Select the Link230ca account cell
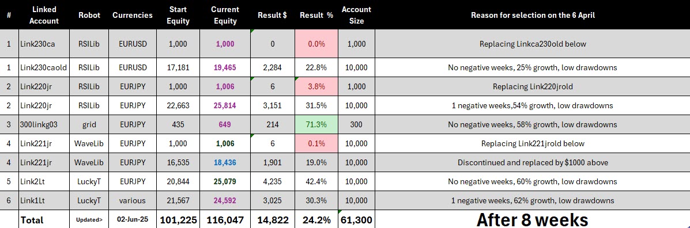The width and height of the screenshot is (690, 228). (44, 44)
